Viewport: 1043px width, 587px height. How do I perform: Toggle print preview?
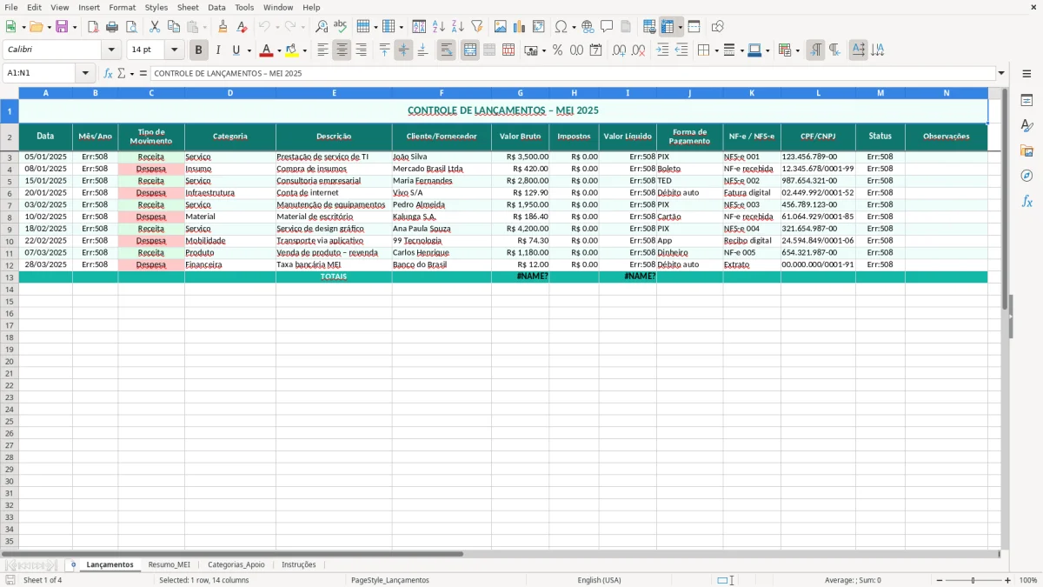131,27
